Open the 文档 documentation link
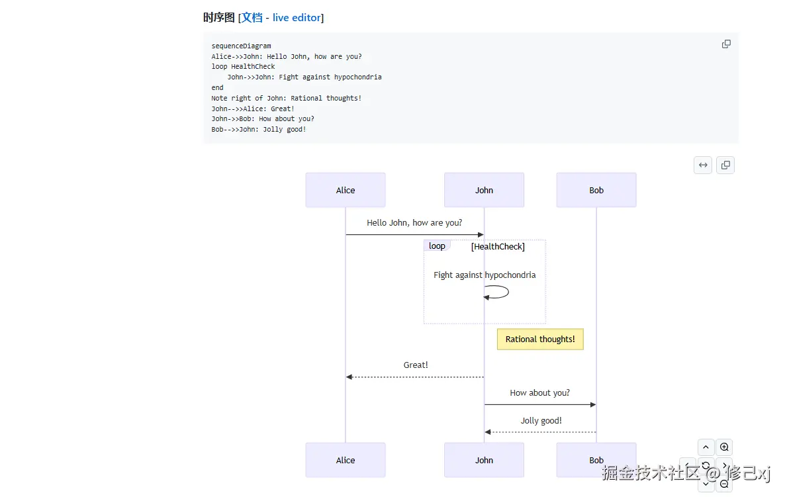Screen dimensions: 785x497 coord(252,18)
